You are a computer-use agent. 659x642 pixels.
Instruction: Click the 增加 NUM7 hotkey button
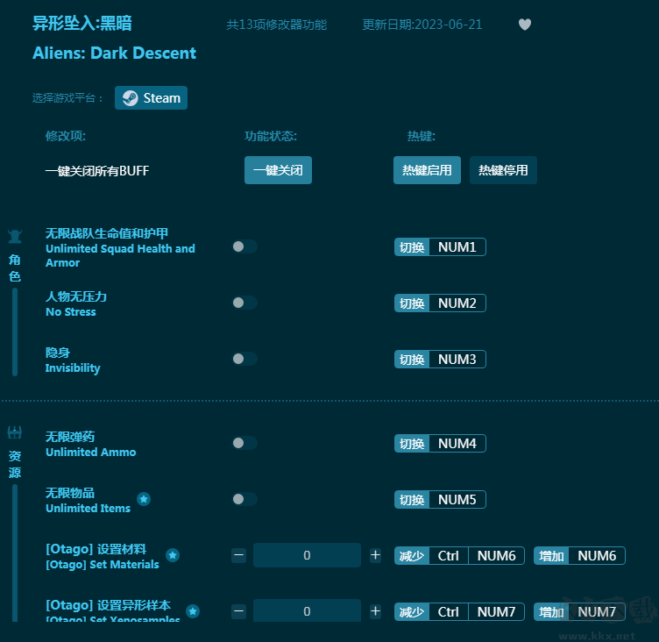[x=579, y=611]
